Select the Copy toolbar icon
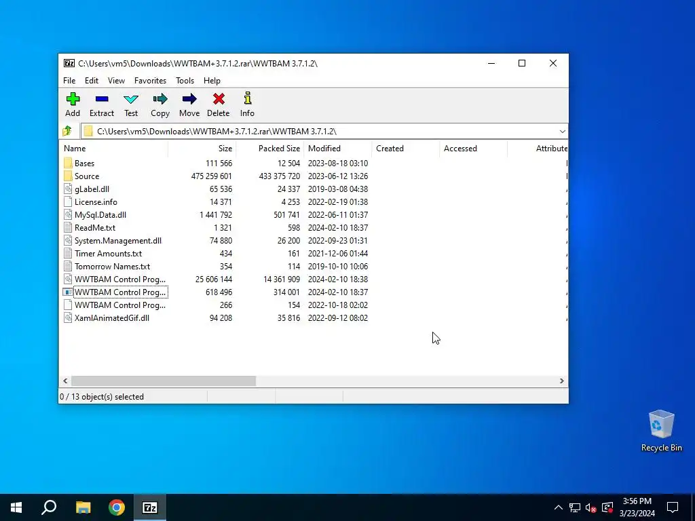This screenshot has height=521, width=695. (x=160, y=99)
